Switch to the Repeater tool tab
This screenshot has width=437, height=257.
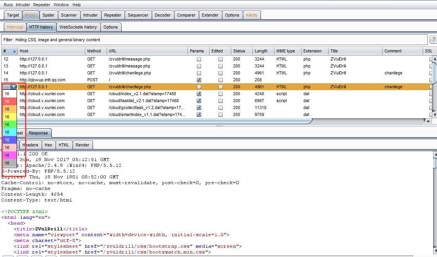click(x=113, y=15)
